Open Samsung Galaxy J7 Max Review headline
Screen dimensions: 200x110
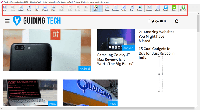[115, 59]
